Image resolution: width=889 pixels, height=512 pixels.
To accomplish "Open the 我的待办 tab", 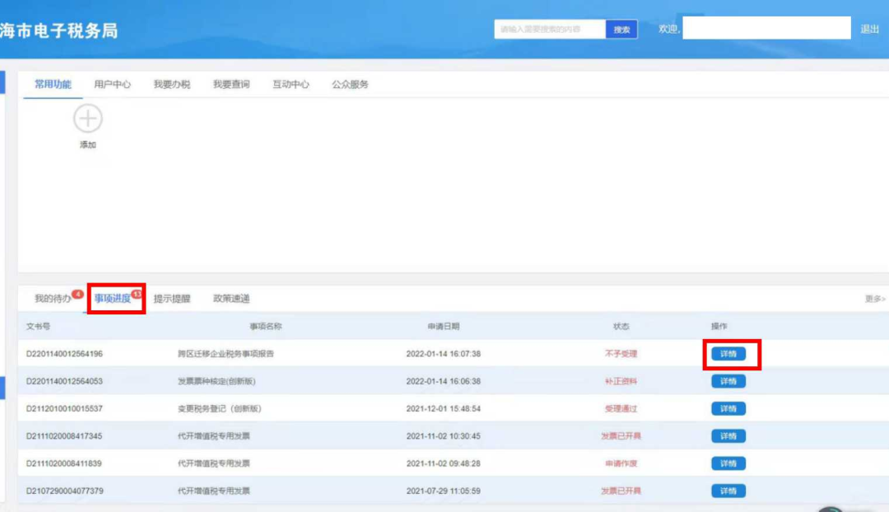I will tap(53, 298).
